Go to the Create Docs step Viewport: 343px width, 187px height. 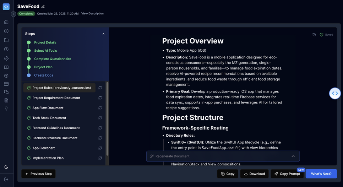[x=44, y=75]
